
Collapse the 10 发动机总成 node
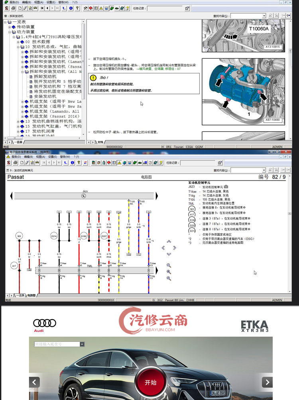[18, 47]
